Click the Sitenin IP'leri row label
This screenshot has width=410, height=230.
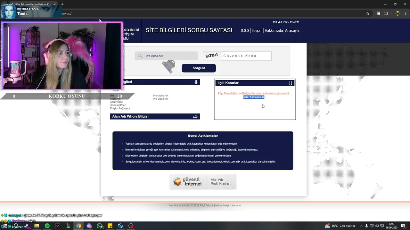coord(118,105)
